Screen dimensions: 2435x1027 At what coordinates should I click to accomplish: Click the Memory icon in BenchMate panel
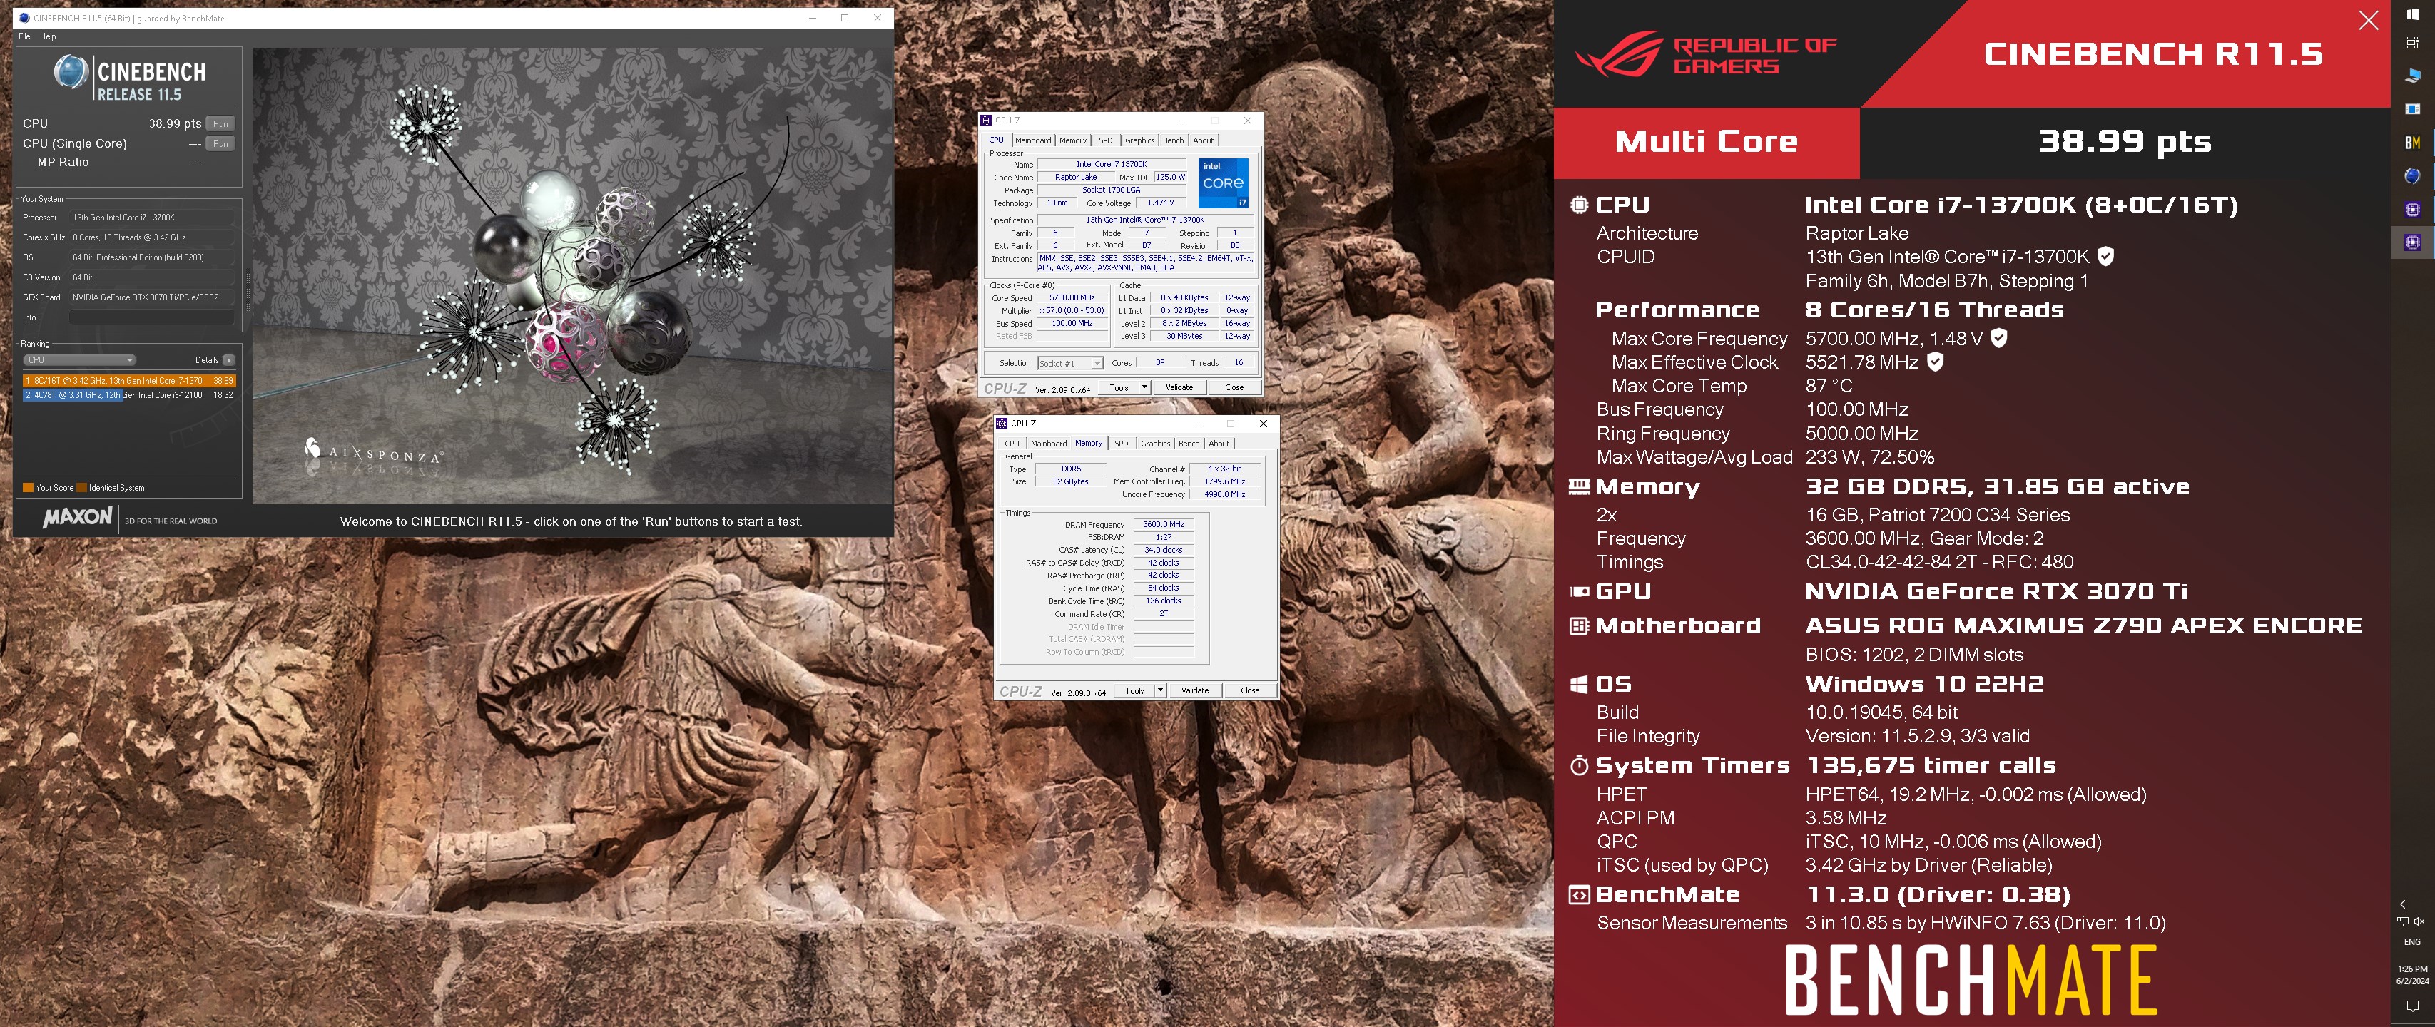click(1579, 486)
